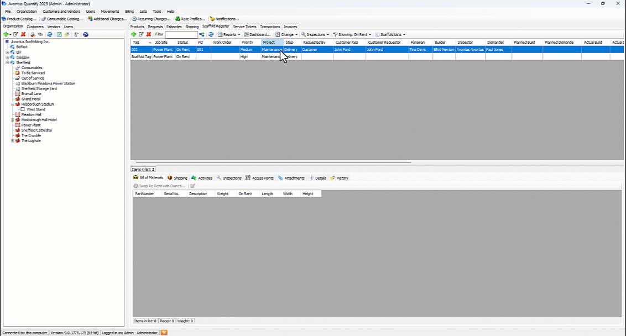Click the Notifications bell icon
626x336 pixels.
212,19
